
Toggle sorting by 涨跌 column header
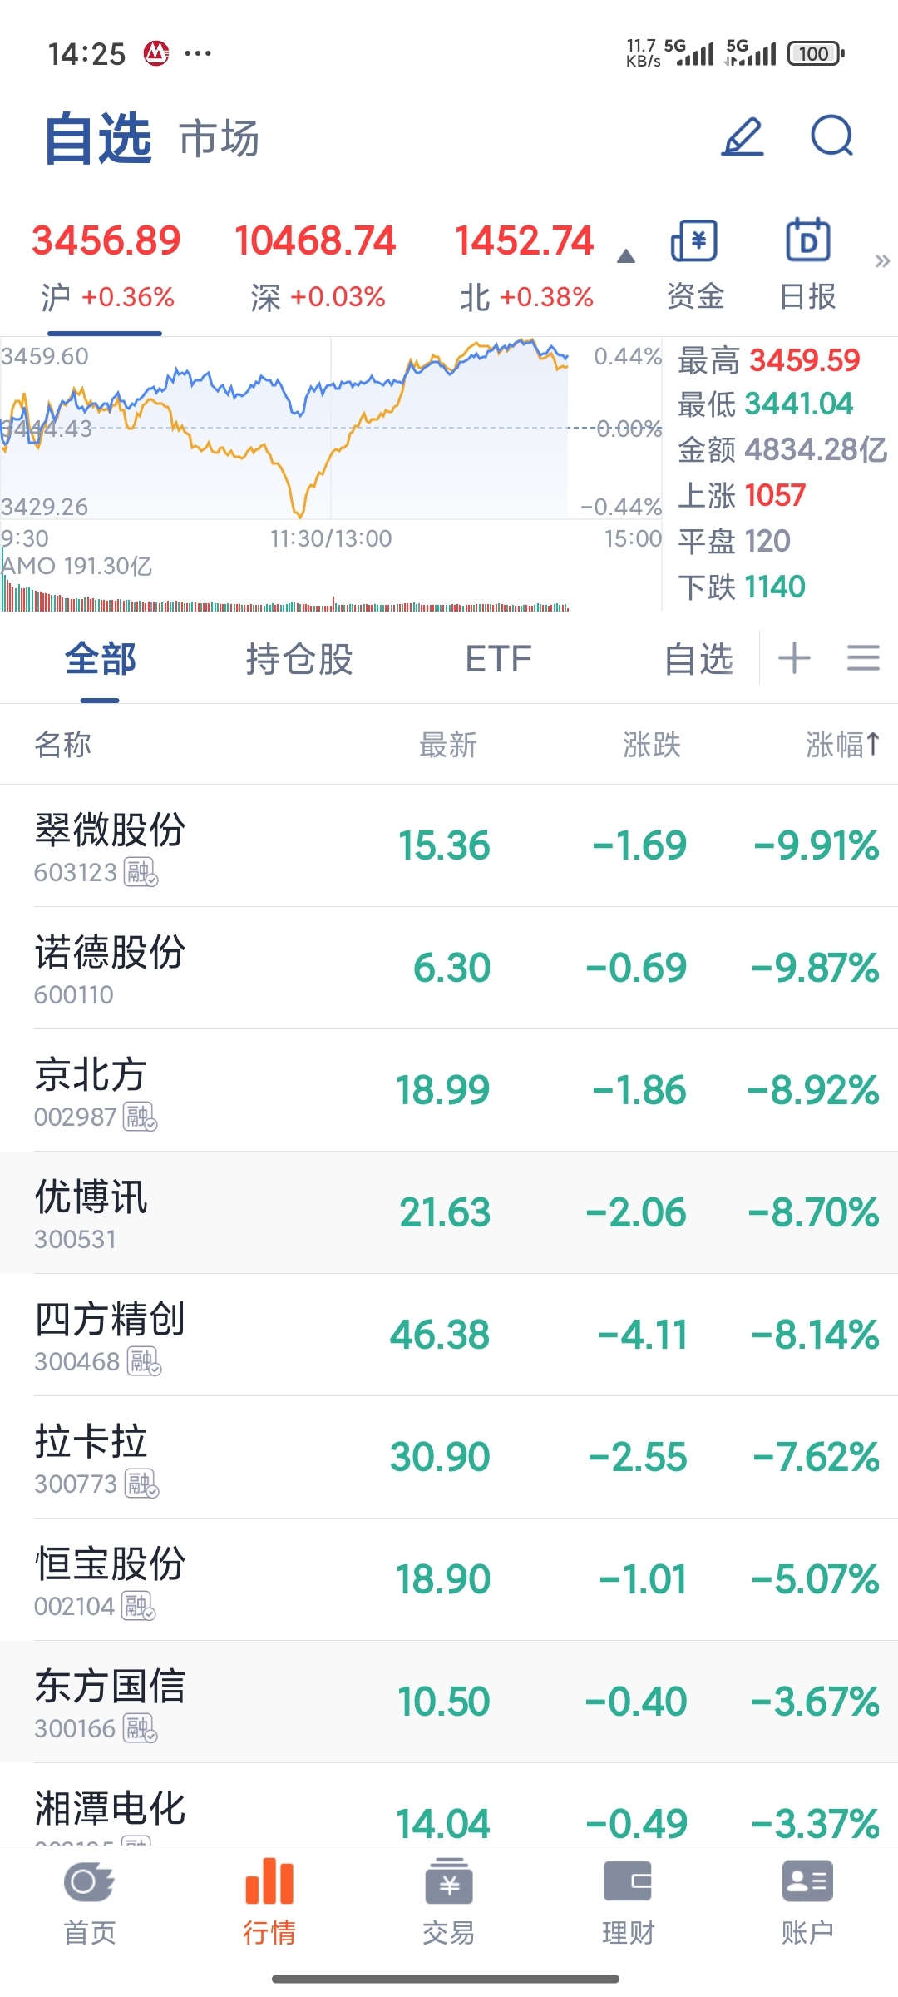652,745
